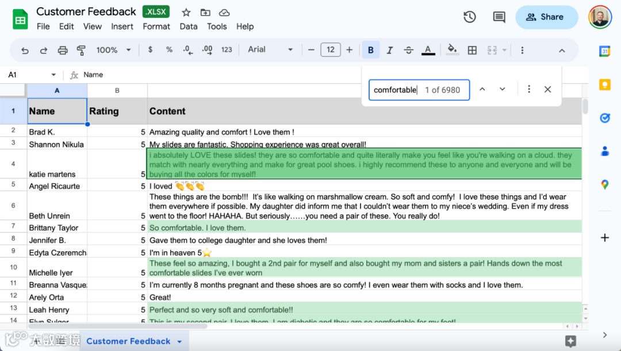Open the Name box dropdown arrow
Screen dimensions: 621x351
[x=53, y=75]
